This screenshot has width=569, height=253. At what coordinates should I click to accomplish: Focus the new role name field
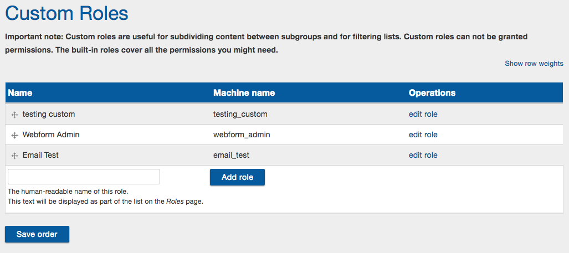(84, 177)
